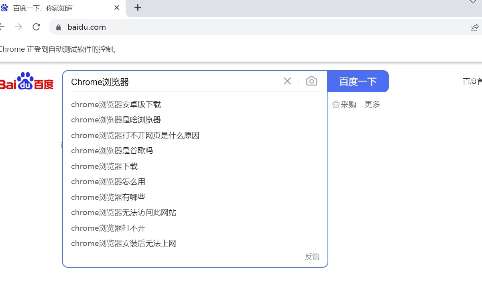
Task: Clear the search box with the X icon
Action: (x=287, y=81)
